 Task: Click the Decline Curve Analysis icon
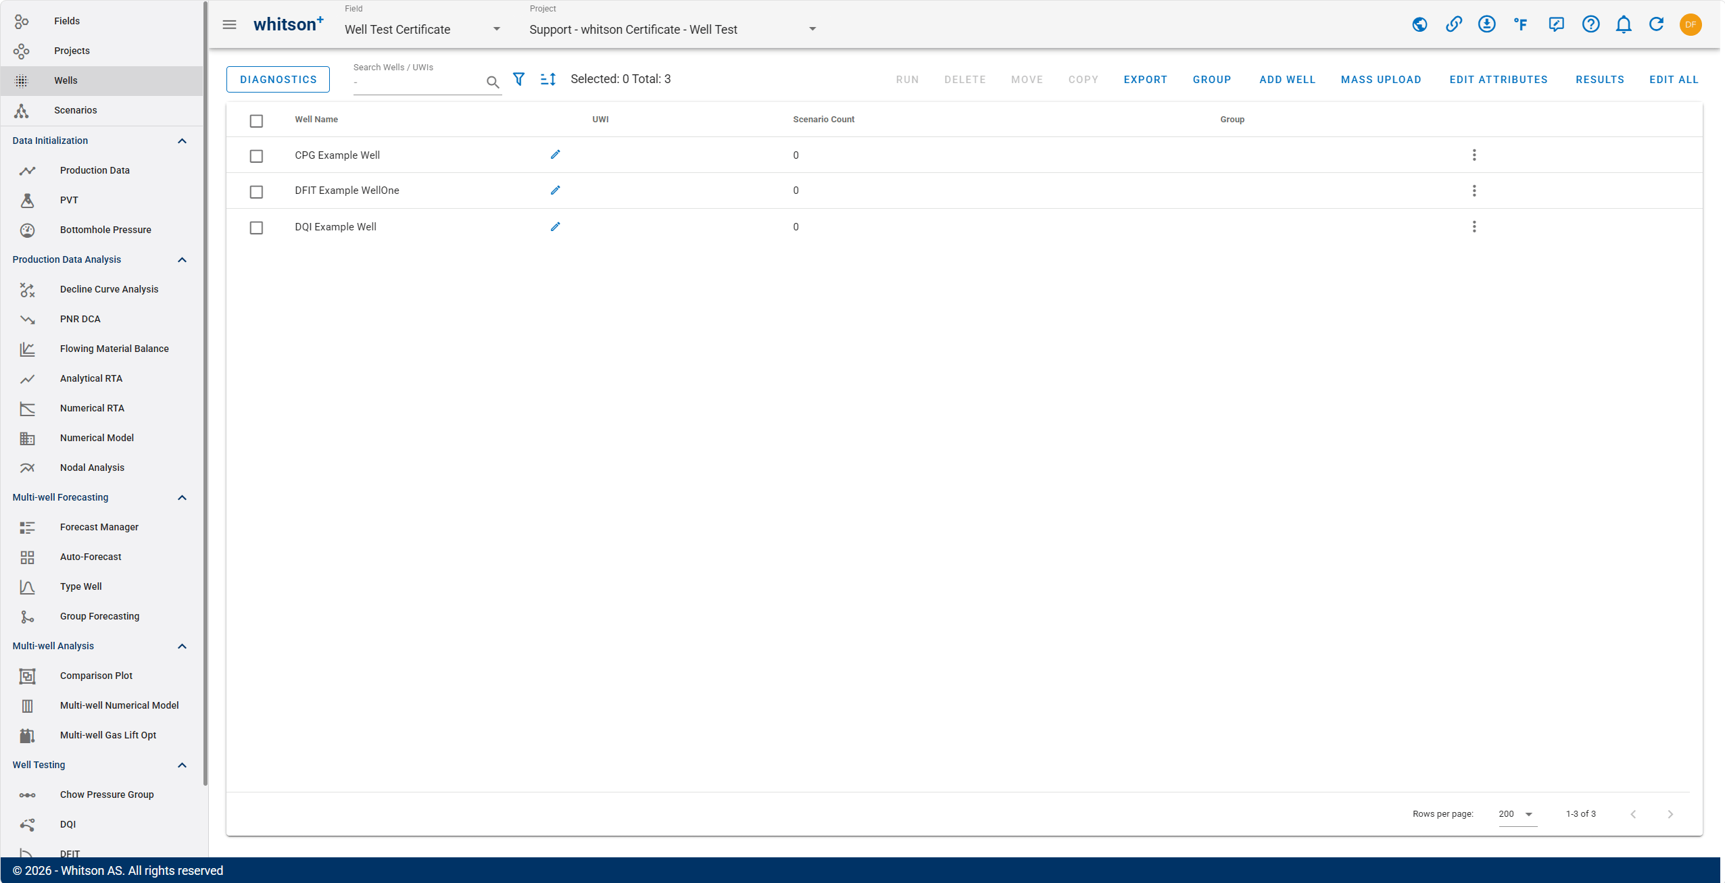[x=27, y=289]
